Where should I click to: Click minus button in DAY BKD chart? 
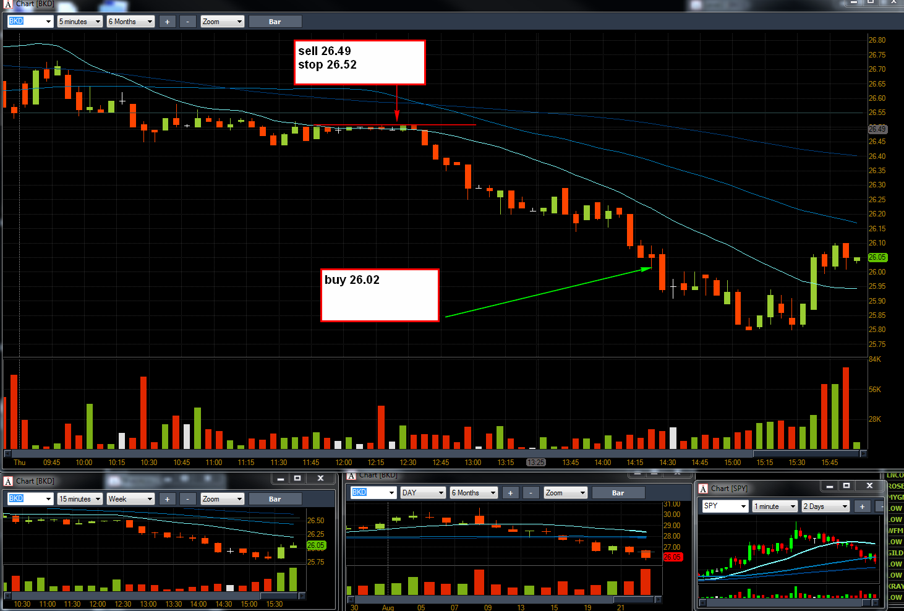pyautogui.click(x=531, y=493)
